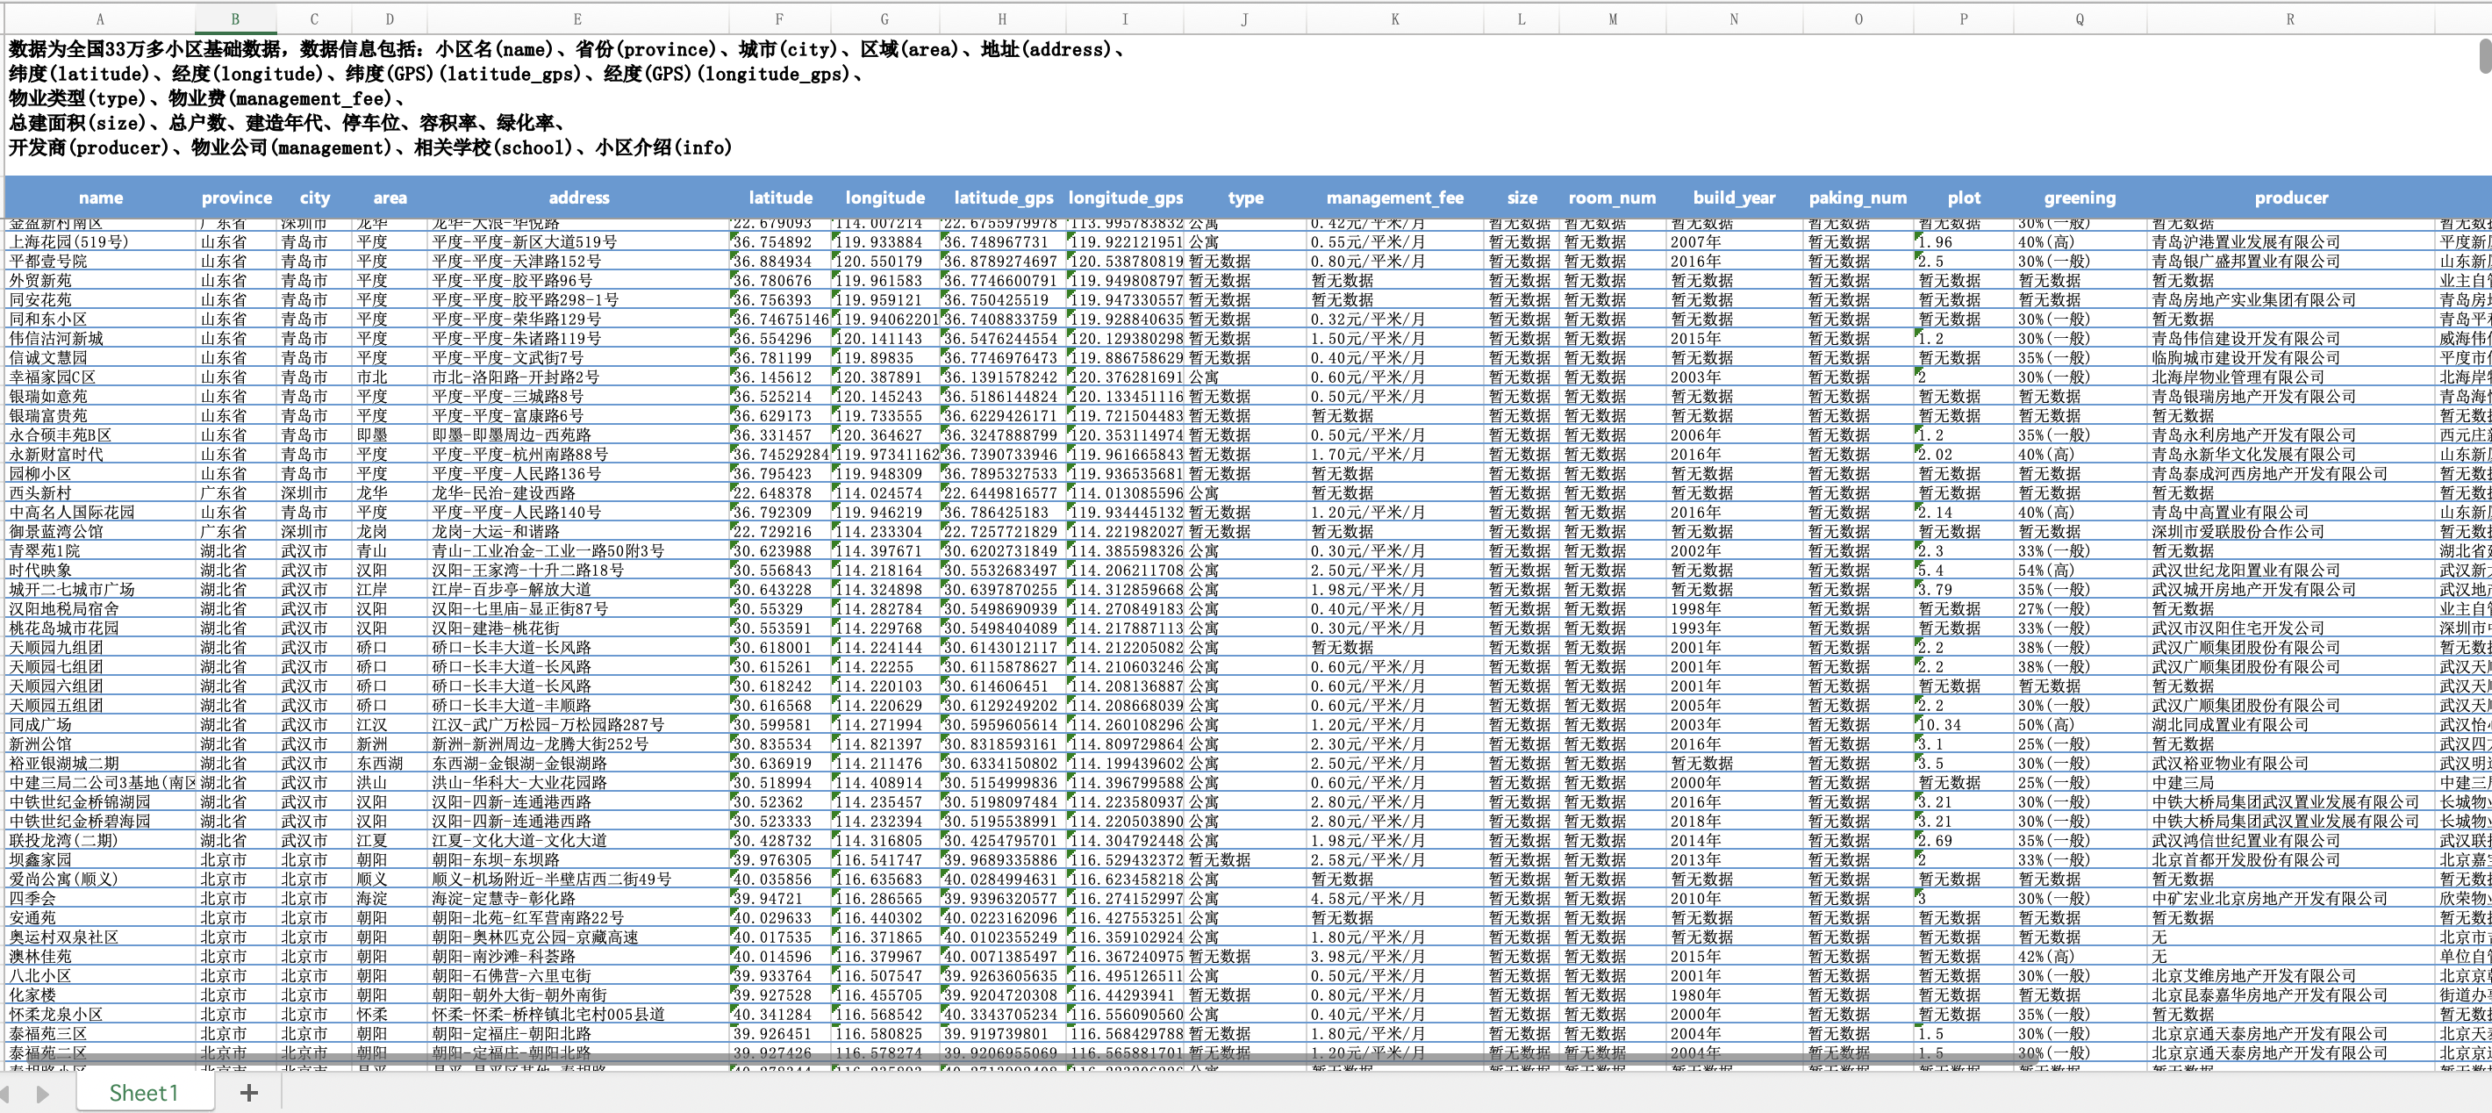Image resolution: width=2492 pixels, height=1113 pixels.
Task: Select the cell '朝阳-北苑-红军营南路22号'
Action: point(527,917)
